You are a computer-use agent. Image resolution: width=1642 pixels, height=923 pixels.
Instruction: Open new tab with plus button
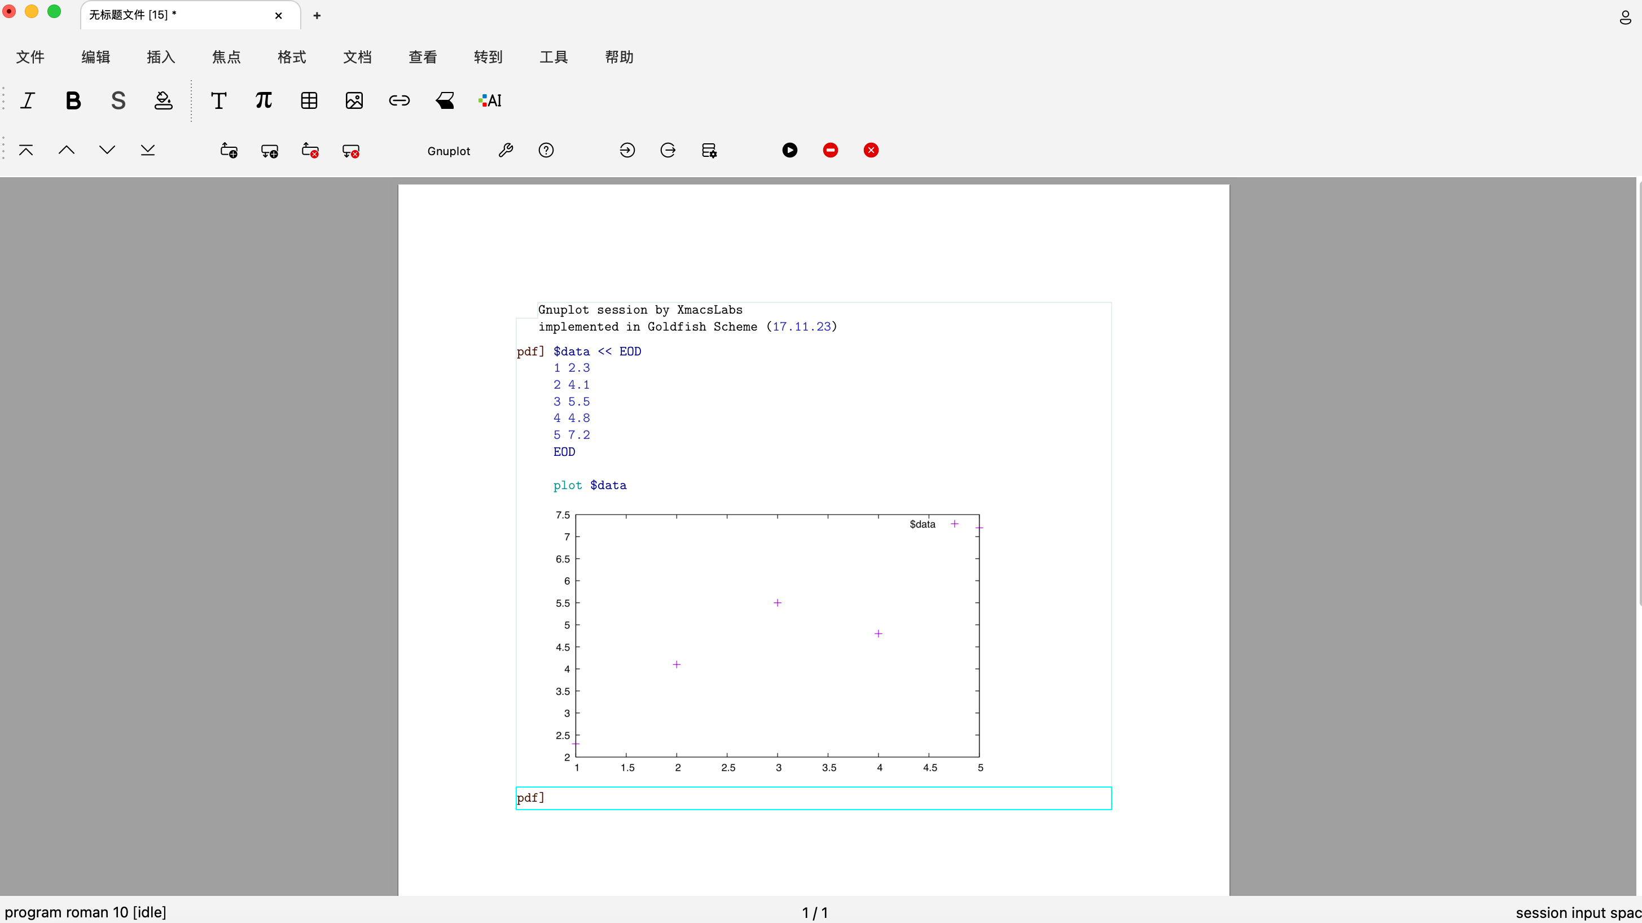click(x=317, y=15)
